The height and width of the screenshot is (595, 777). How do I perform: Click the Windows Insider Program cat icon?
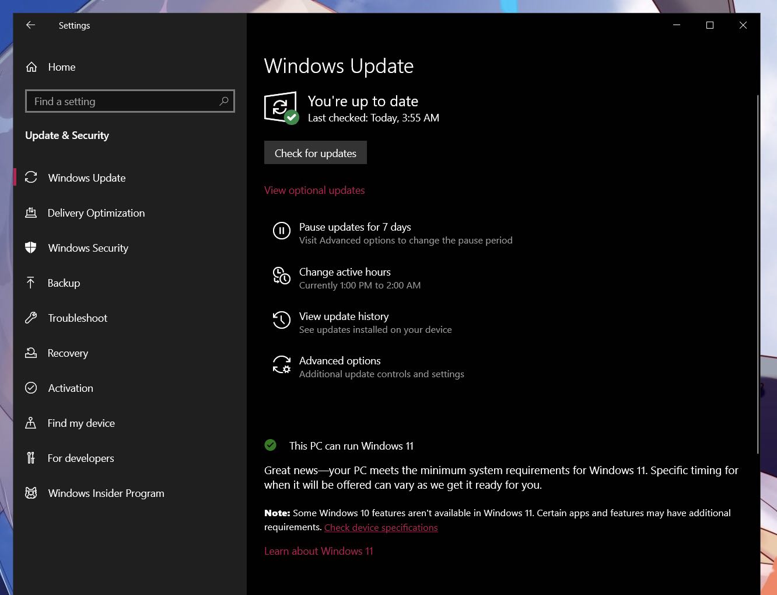point(31,493)
